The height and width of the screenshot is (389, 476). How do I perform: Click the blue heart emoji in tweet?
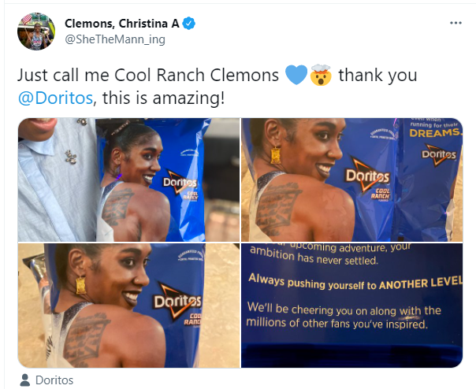(x=296, y=75)
